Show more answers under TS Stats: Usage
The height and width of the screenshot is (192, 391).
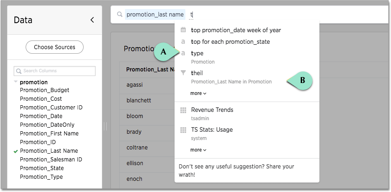point(198,150)
